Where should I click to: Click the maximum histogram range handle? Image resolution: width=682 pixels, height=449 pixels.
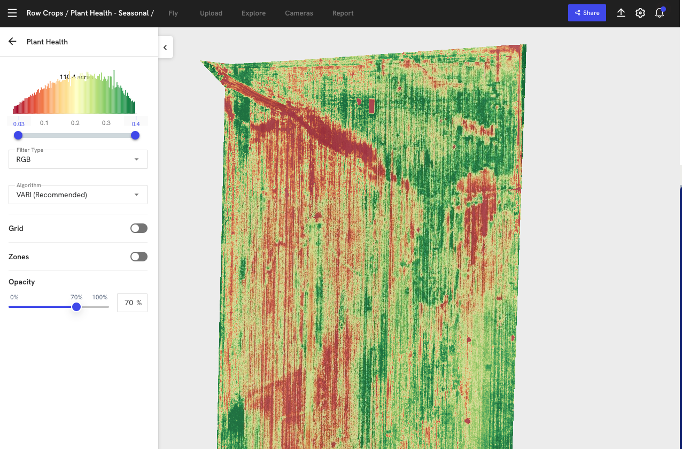click(135, 135)
